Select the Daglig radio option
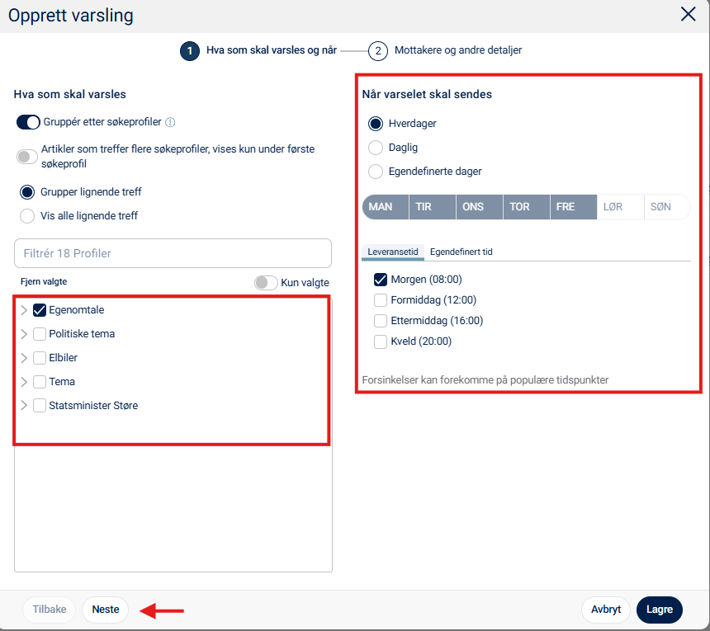Image resolution: width=710 pixels, height=631 pixels. 376,148
